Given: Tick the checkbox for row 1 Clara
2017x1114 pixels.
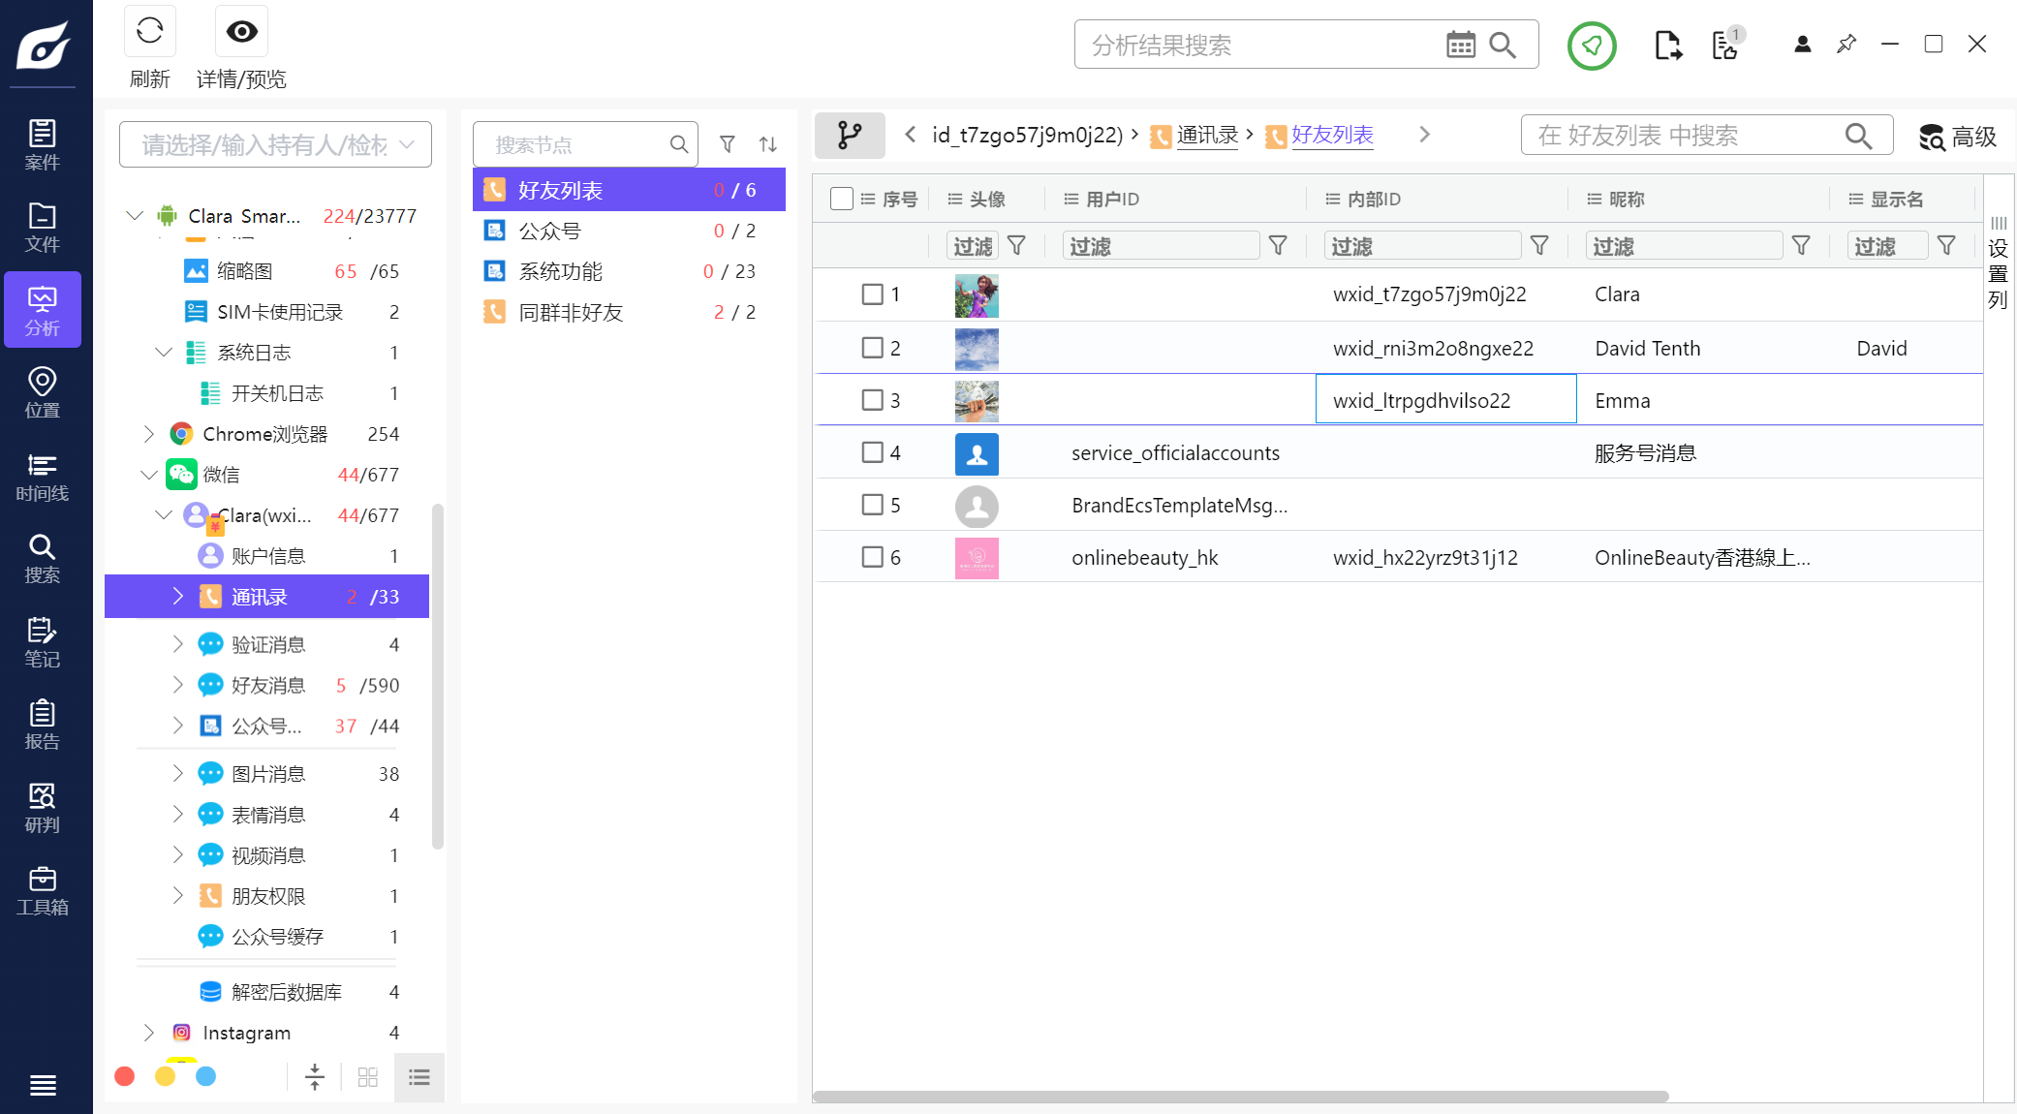Looking at the screenshot, I should 872,294.
